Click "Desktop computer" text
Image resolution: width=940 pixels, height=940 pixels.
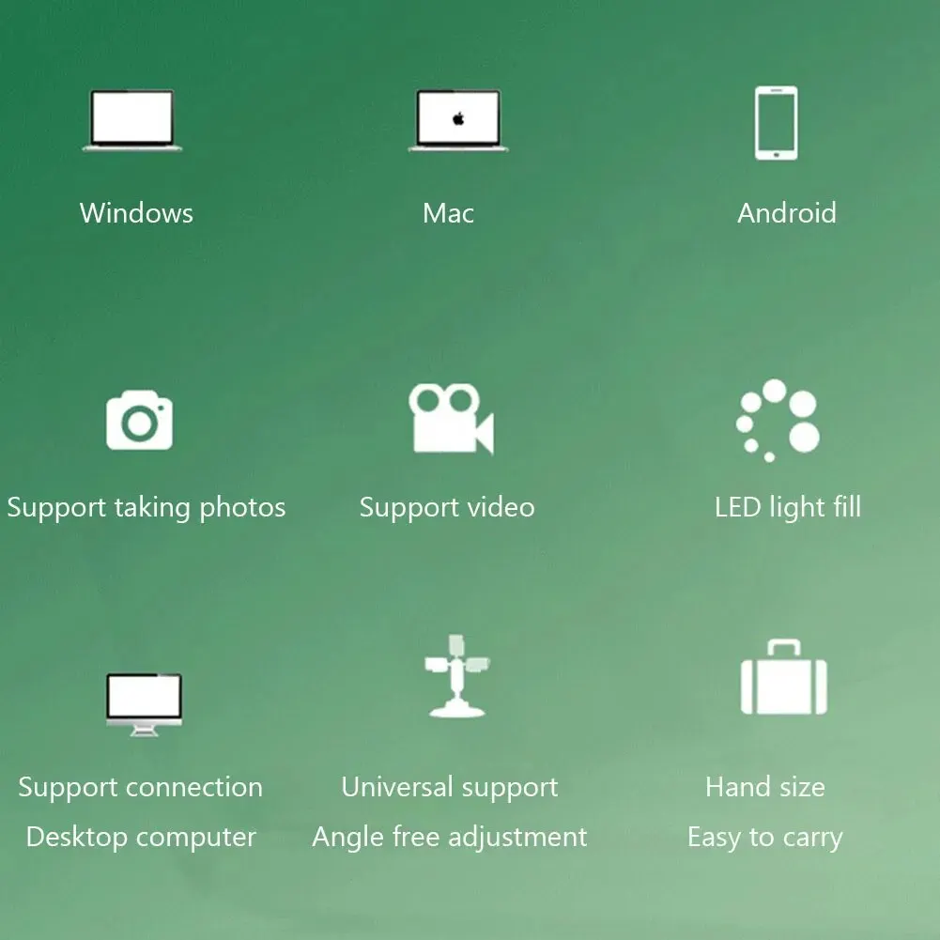point(141,838)
